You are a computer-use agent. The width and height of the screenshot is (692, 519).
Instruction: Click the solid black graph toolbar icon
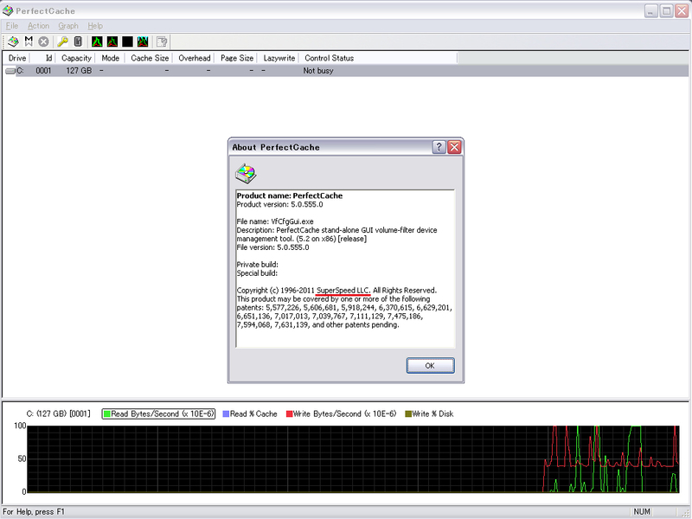(x=127, y=42)
